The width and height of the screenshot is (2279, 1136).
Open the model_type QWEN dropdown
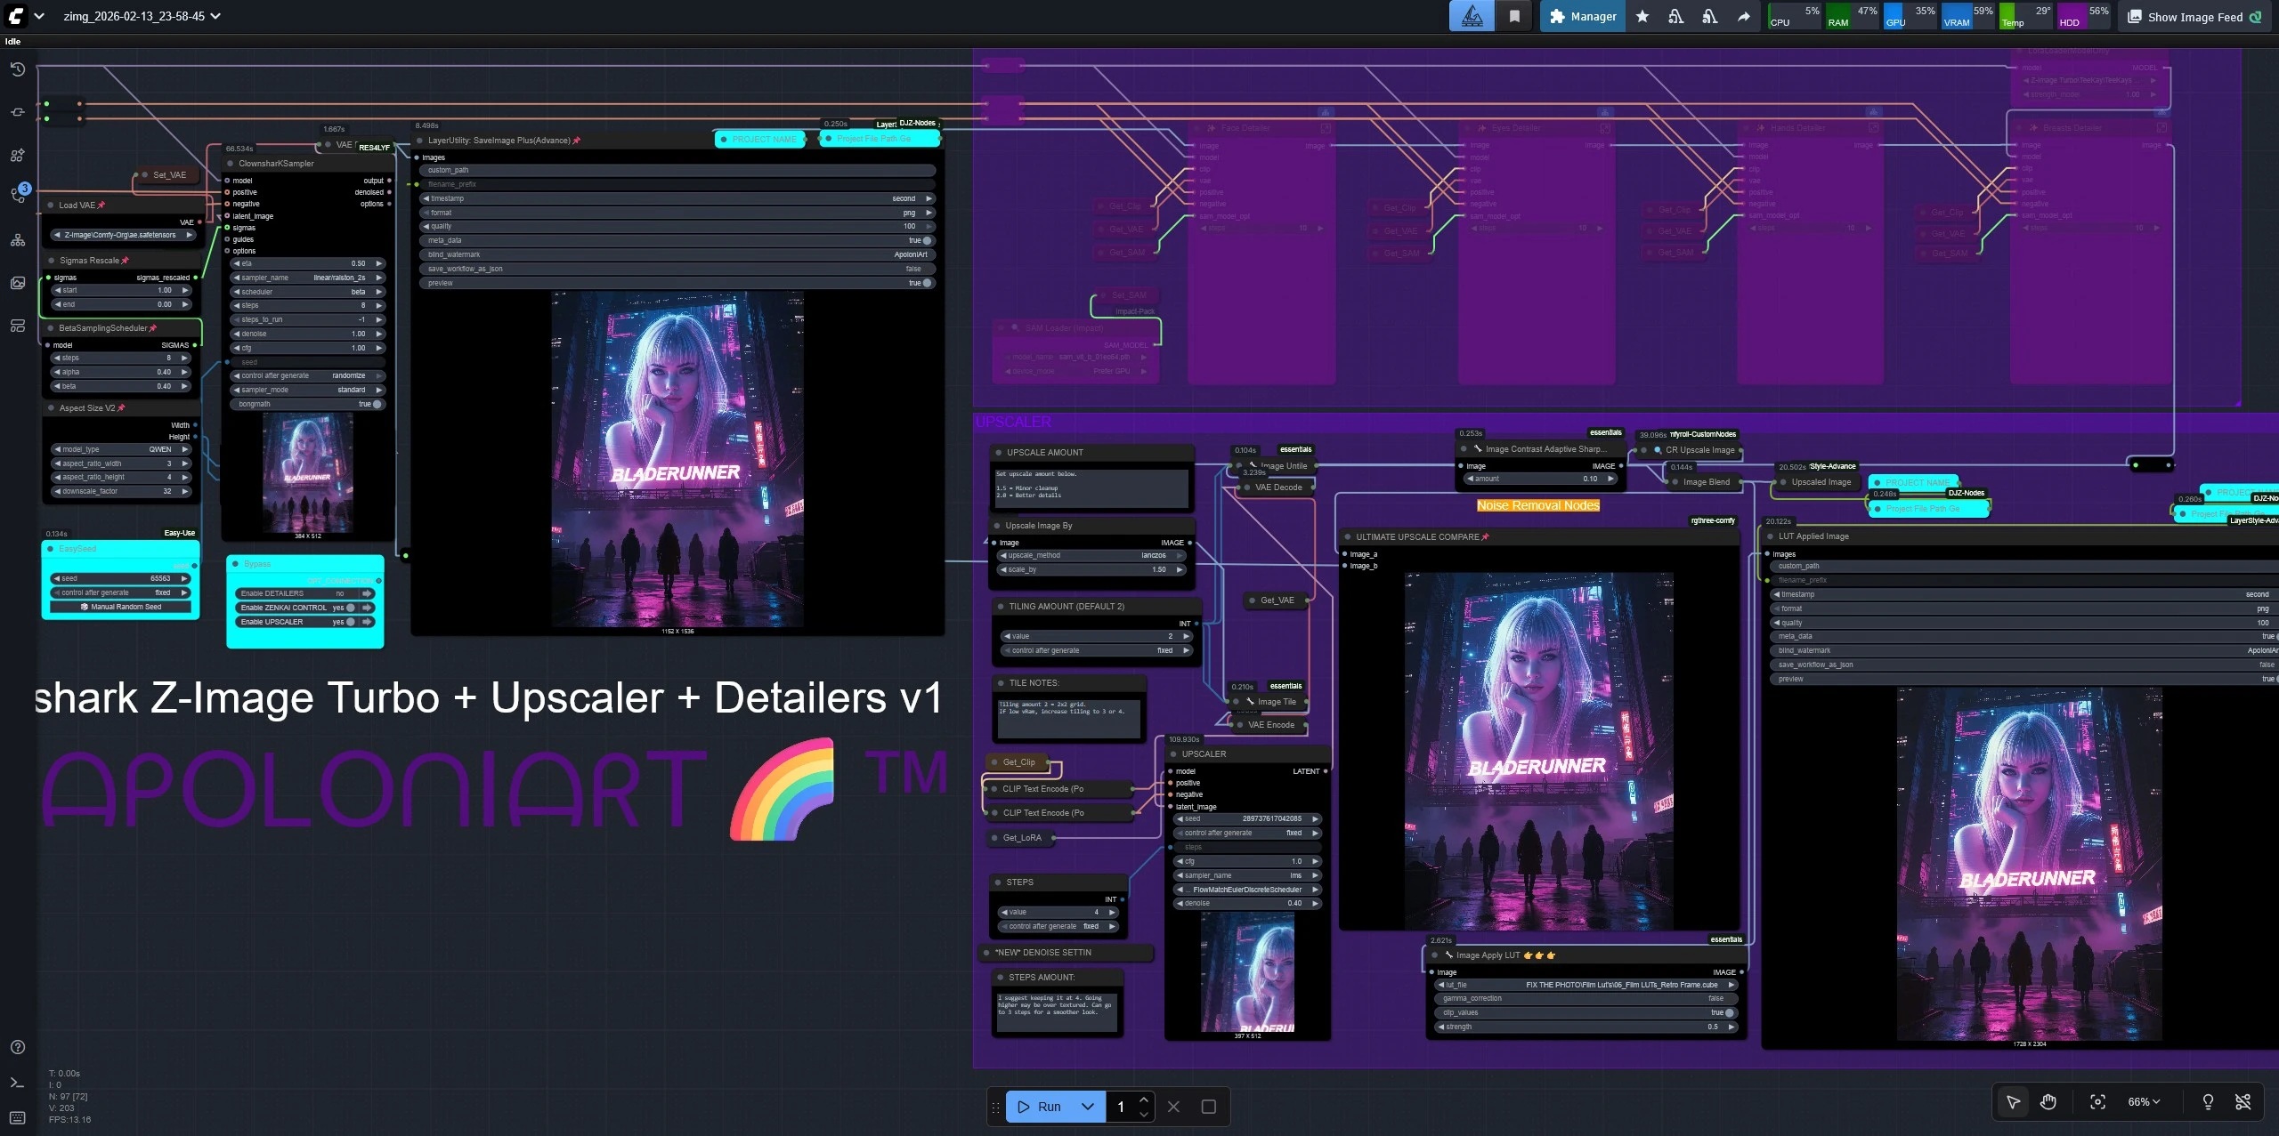point(122,449)
